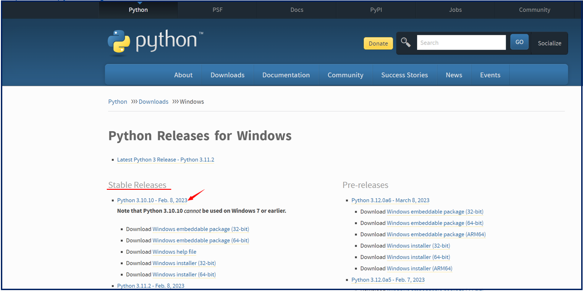Download 3.12.0a6 Windows embeddable package (64-bit)
The height and width of the screenshot is (291, 583).
435,223
